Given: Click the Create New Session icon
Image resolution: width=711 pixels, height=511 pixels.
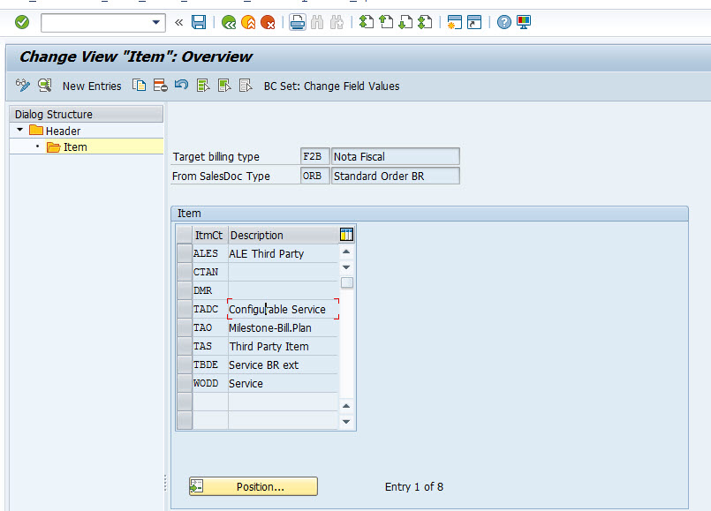Looking at the screenshot, I should (x=454, y=22).
